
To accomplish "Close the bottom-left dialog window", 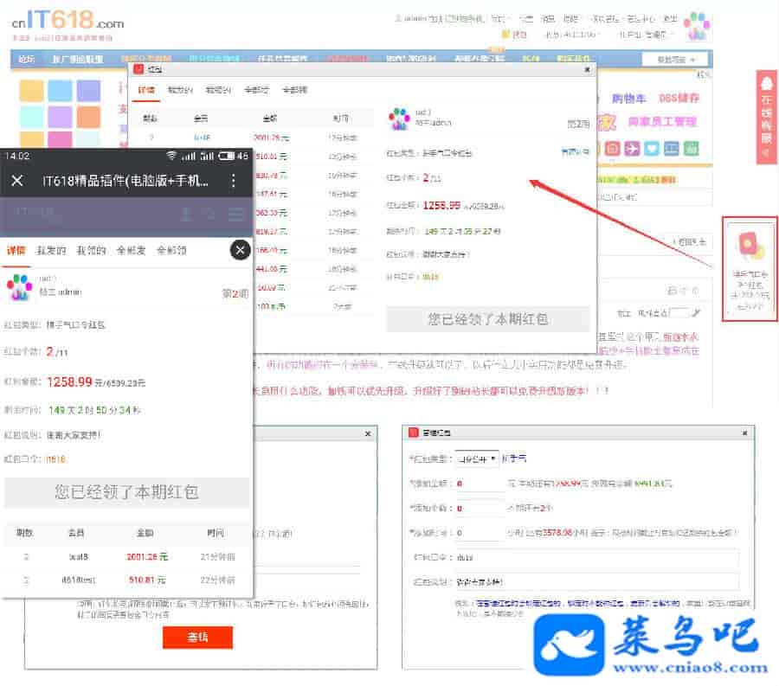I will 368,434.
